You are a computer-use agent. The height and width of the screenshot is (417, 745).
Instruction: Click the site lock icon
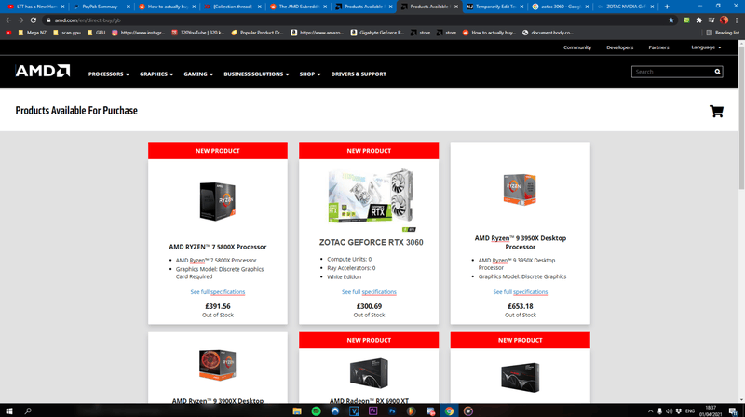pos(48,20)
